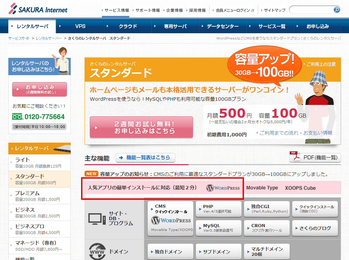Click the 独自ドメイン tile

pyautogui.click(x=171, y=252)
